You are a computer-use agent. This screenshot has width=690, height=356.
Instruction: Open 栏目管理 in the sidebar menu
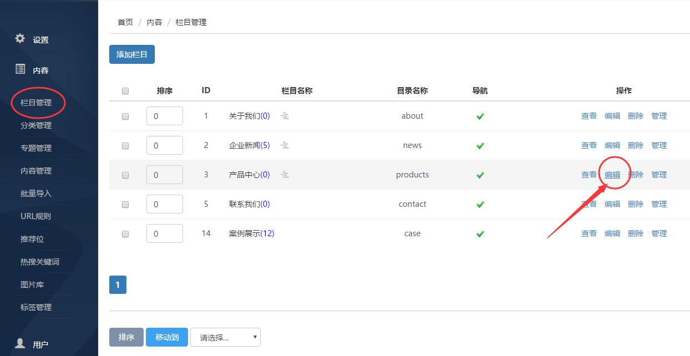click(x=36, y=103)
